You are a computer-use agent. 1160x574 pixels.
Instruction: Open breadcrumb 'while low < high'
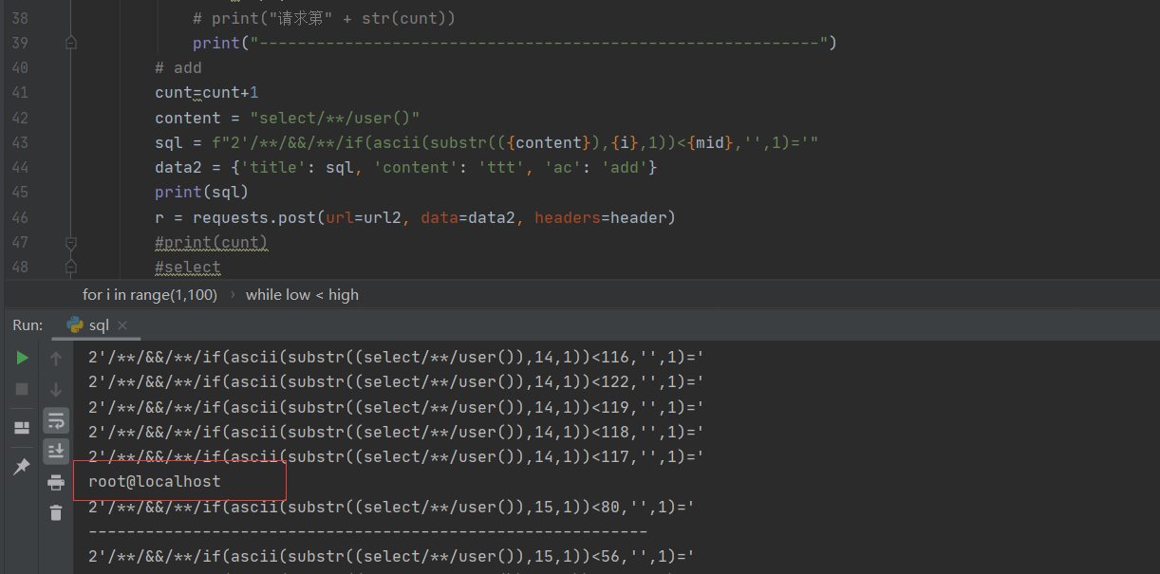(302, 295)
